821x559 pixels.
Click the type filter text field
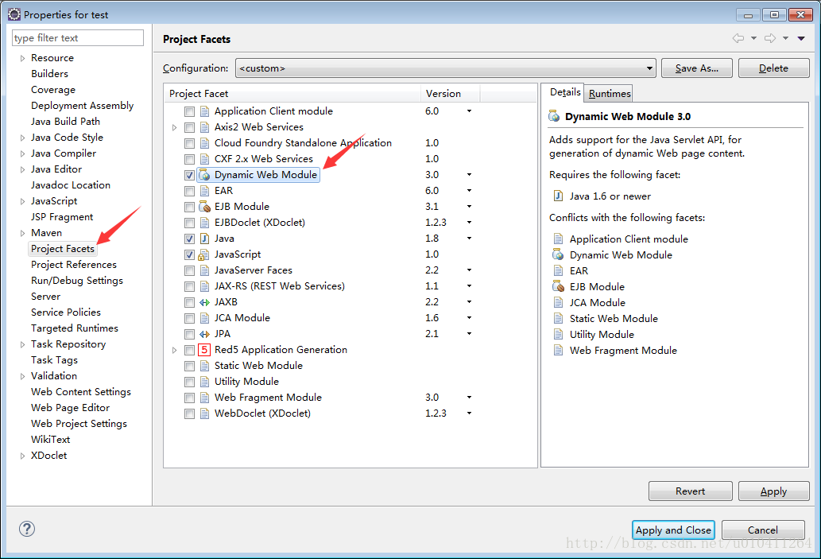coord(78,37)
